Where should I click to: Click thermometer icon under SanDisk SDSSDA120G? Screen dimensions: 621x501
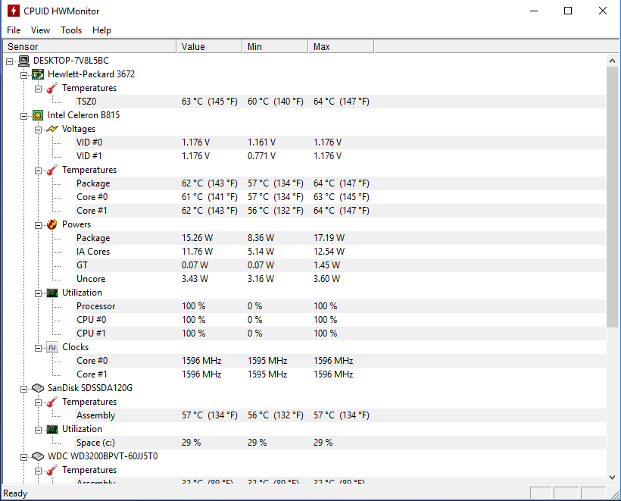point(52,402)
